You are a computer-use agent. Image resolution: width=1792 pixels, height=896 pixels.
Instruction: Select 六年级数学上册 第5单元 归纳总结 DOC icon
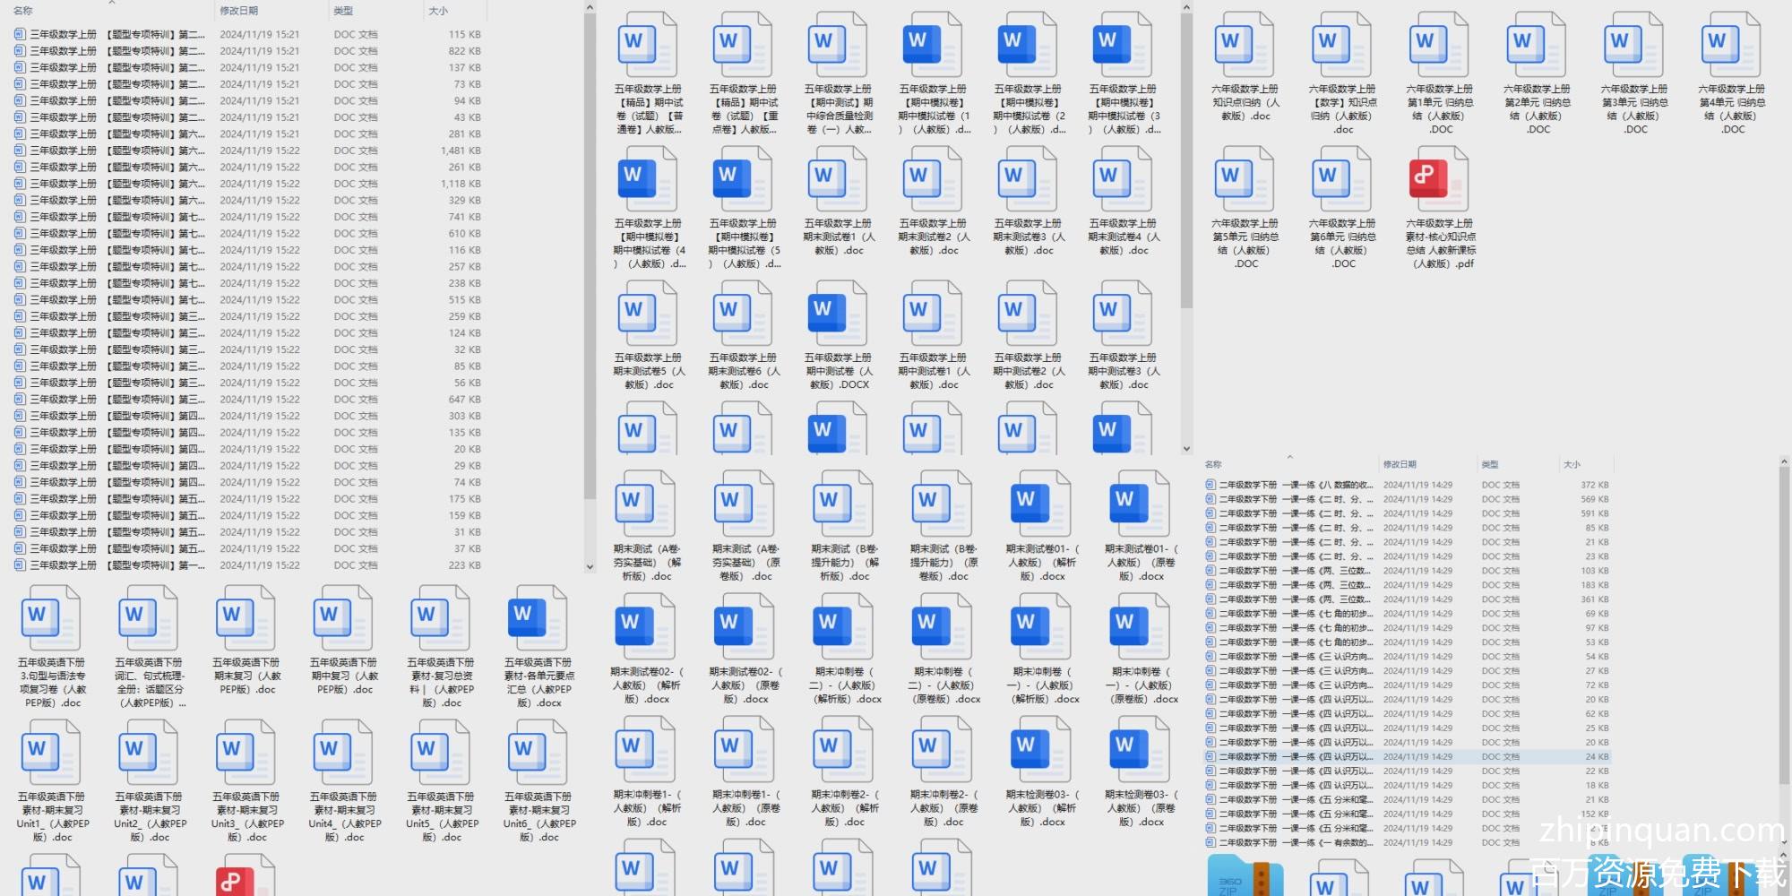[1245, 177]
